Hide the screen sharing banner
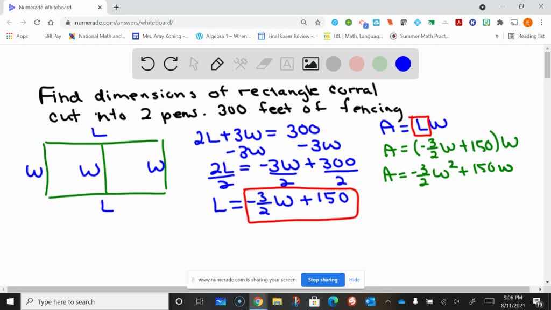Image resolution: width=551 pixels, height=310 pixels. coord(354,280)
